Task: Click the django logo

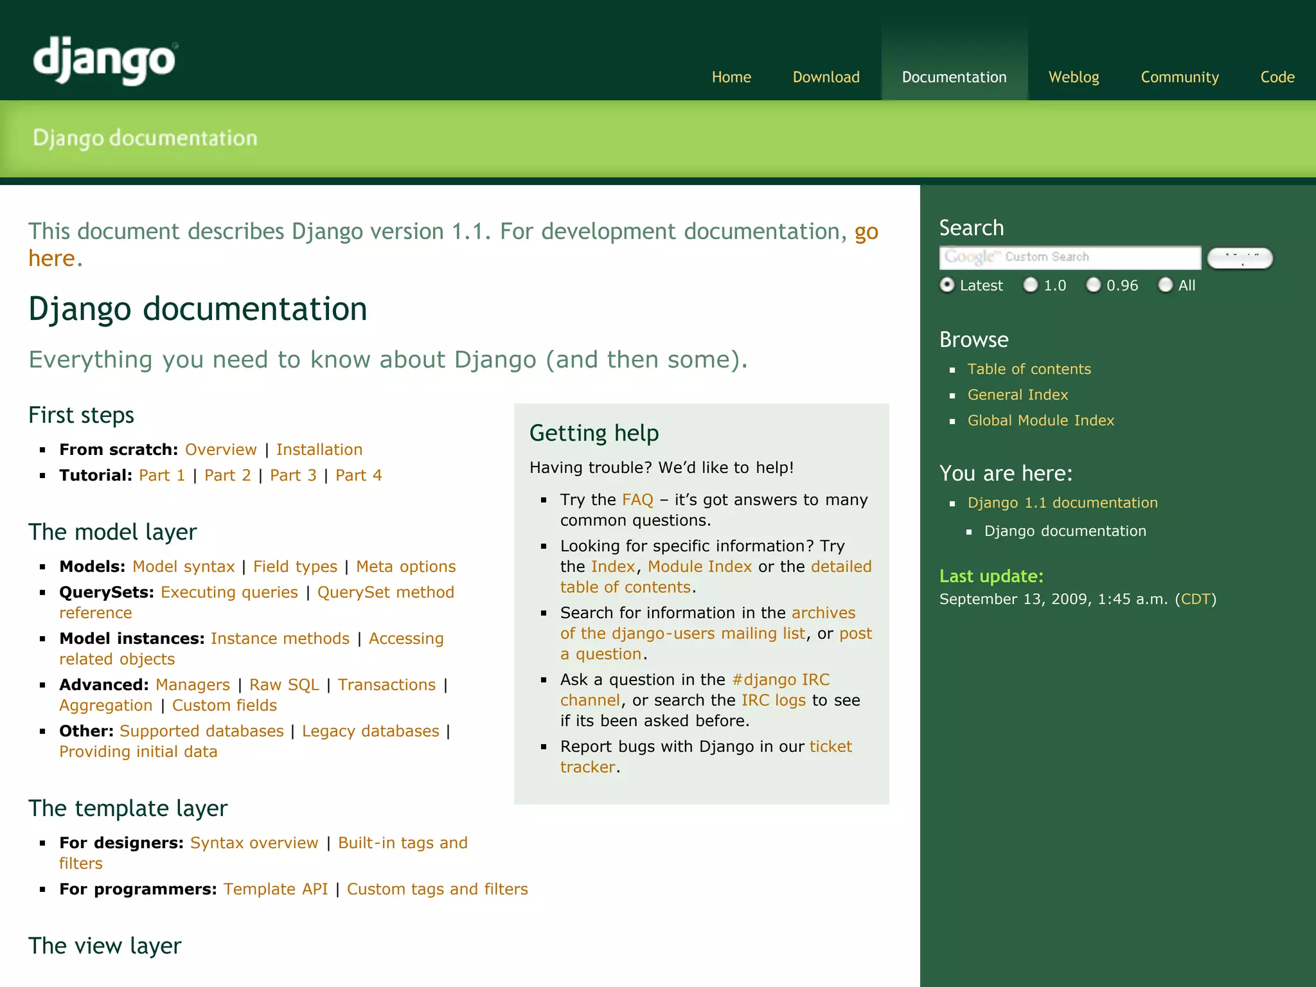Action: pyautogui.click(x=105, y=60)
